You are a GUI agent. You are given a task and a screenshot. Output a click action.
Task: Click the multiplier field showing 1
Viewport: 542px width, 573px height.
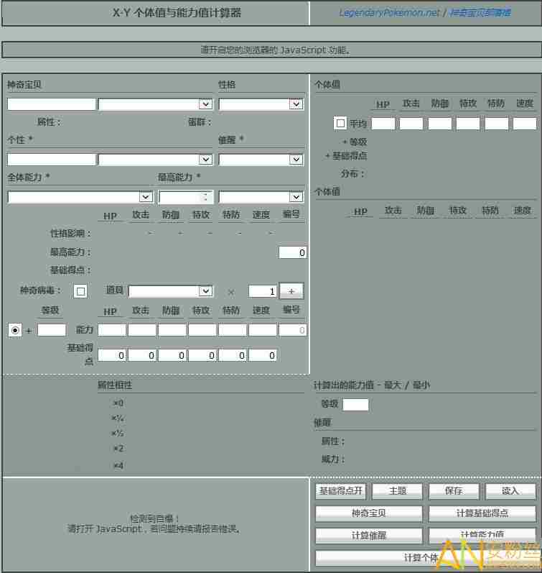pos(262,291)
